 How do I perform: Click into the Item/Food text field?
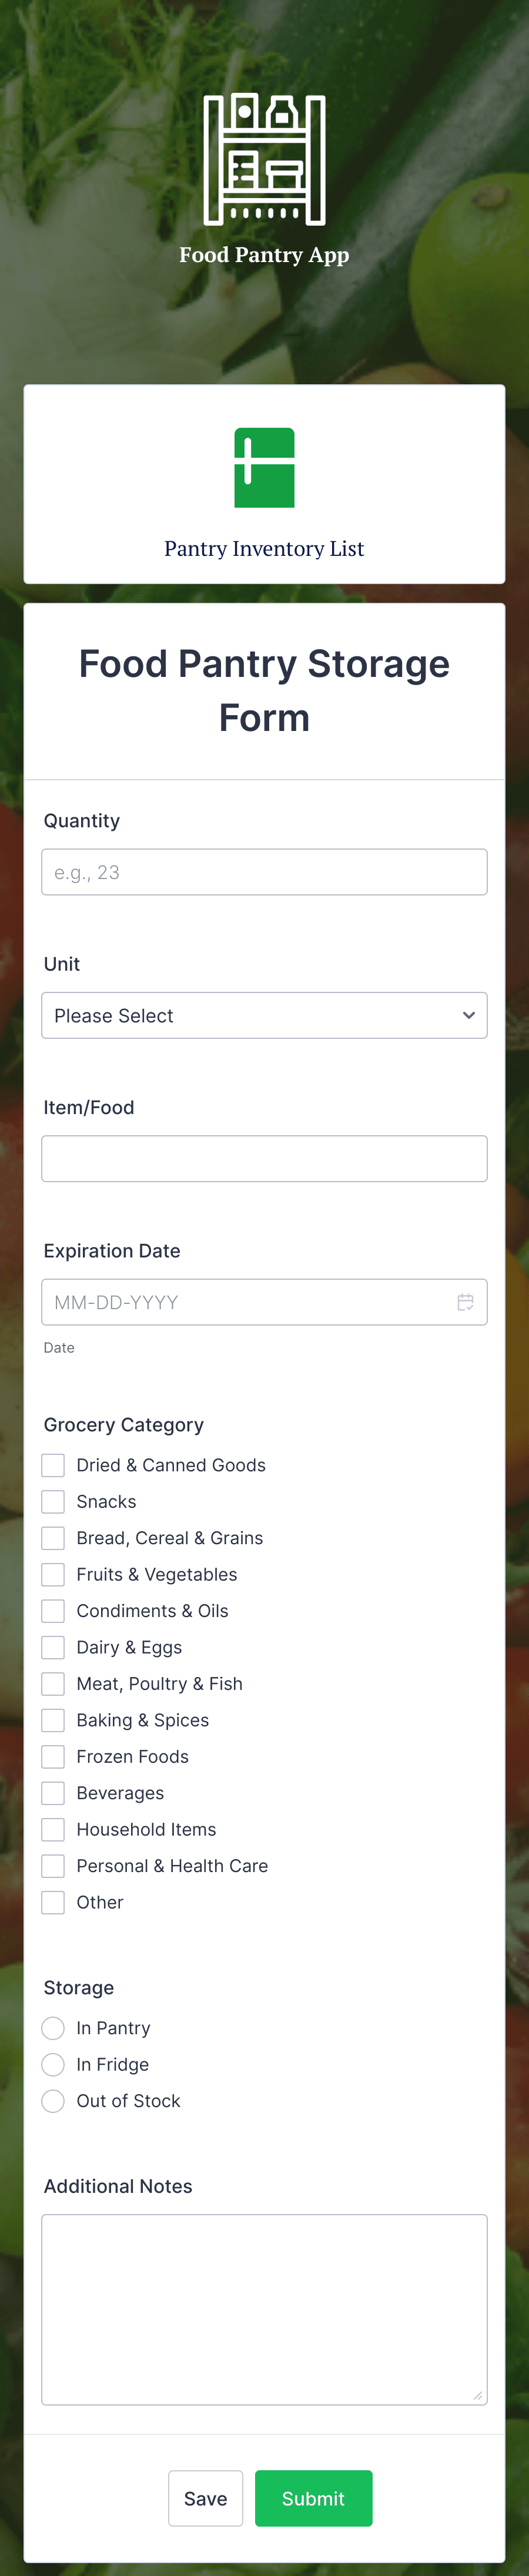264,1159
